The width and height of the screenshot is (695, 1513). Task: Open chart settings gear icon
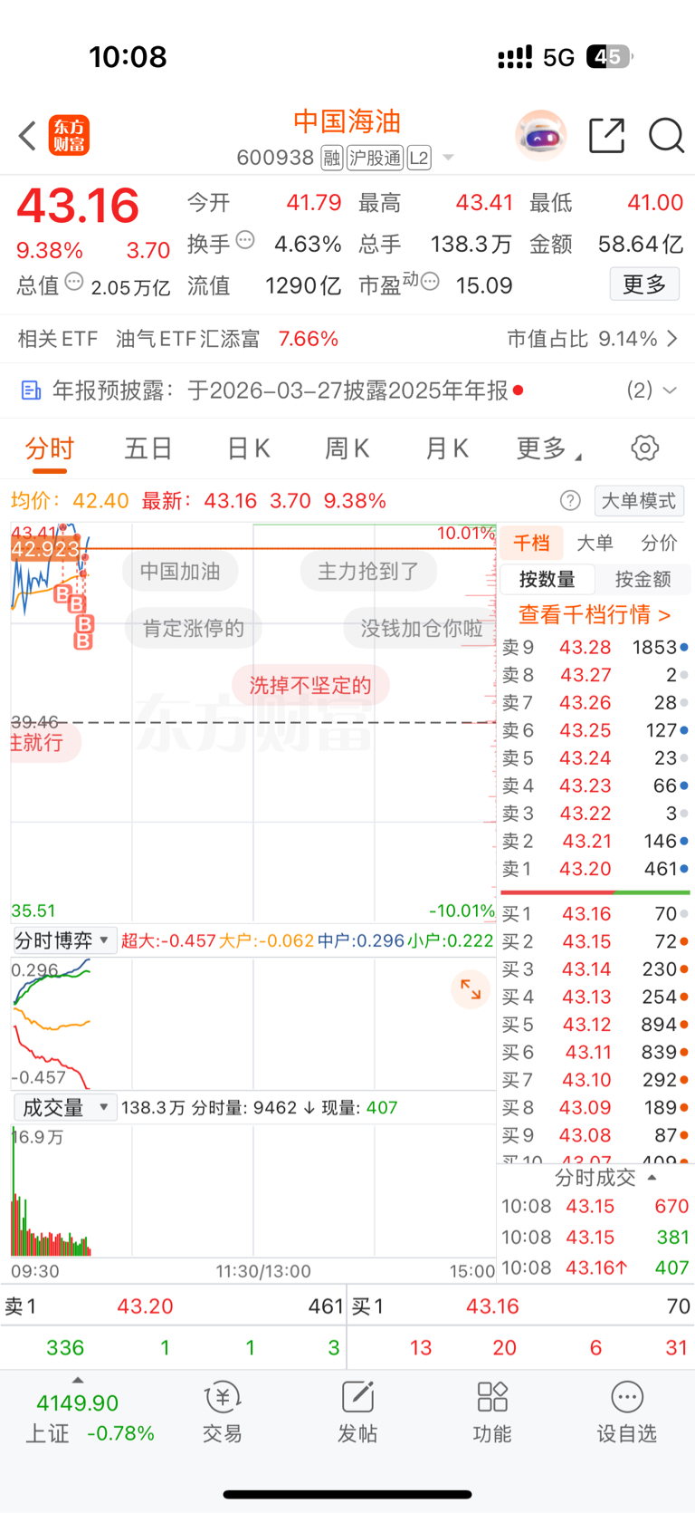[x=644, y=448]
